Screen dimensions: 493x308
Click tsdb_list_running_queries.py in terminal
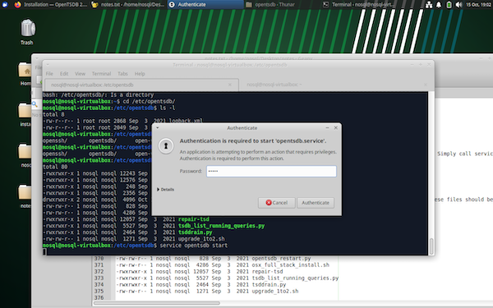point(221,226)
